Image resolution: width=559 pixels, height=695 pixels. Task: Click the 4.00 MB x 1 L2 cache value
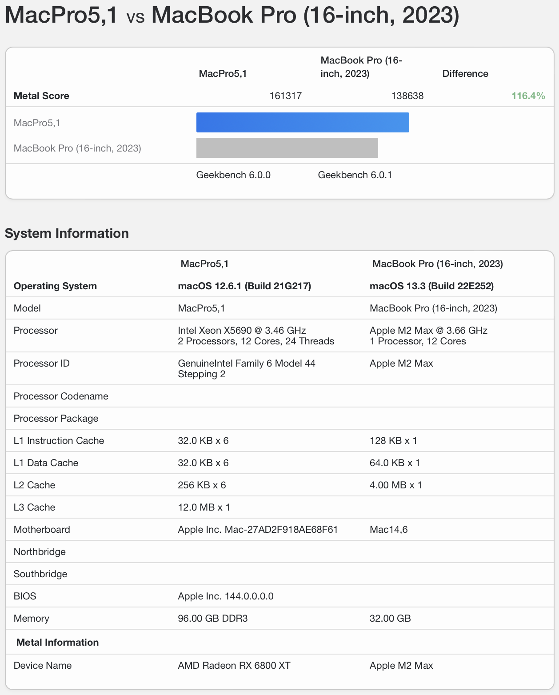click(396, 485)
